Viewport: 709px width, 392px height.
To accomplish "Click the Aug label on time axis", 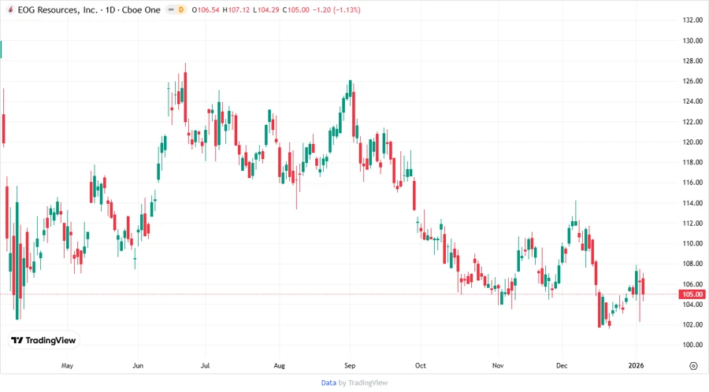I will (x=280, y=365).
